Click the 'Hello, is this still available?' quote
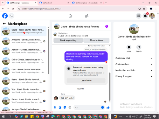 pos(95,50)
